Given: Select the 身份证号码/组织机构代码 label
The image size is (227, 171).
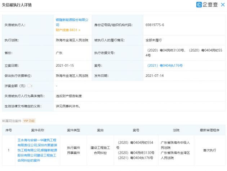Looking at the screenshot, I should coord(113,25).
